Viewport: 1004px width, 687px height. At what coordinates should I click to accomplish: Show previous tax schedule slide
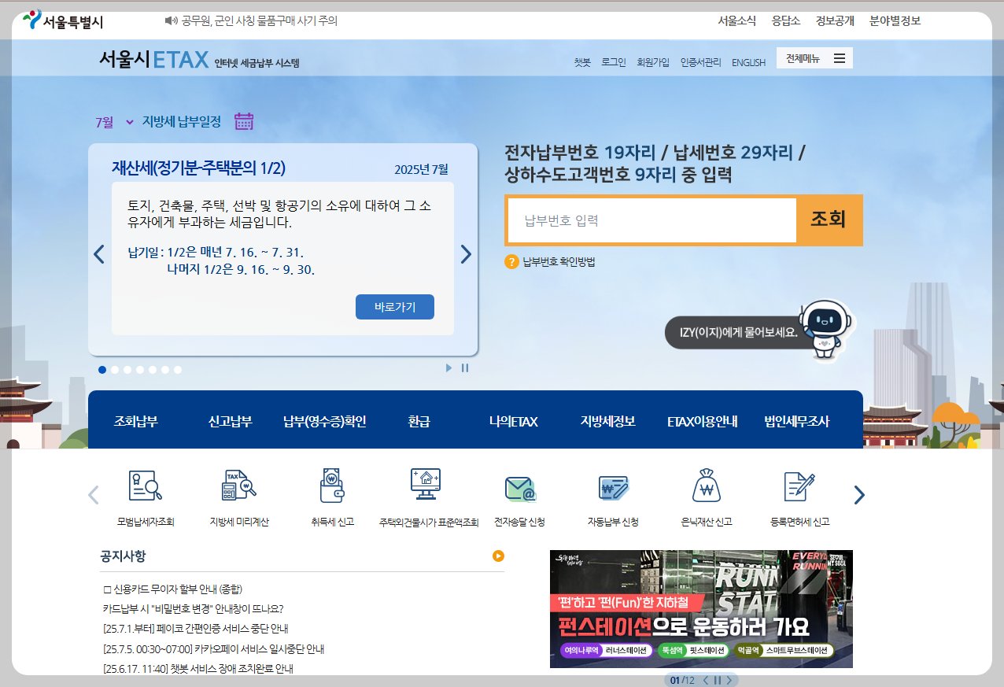98,254
